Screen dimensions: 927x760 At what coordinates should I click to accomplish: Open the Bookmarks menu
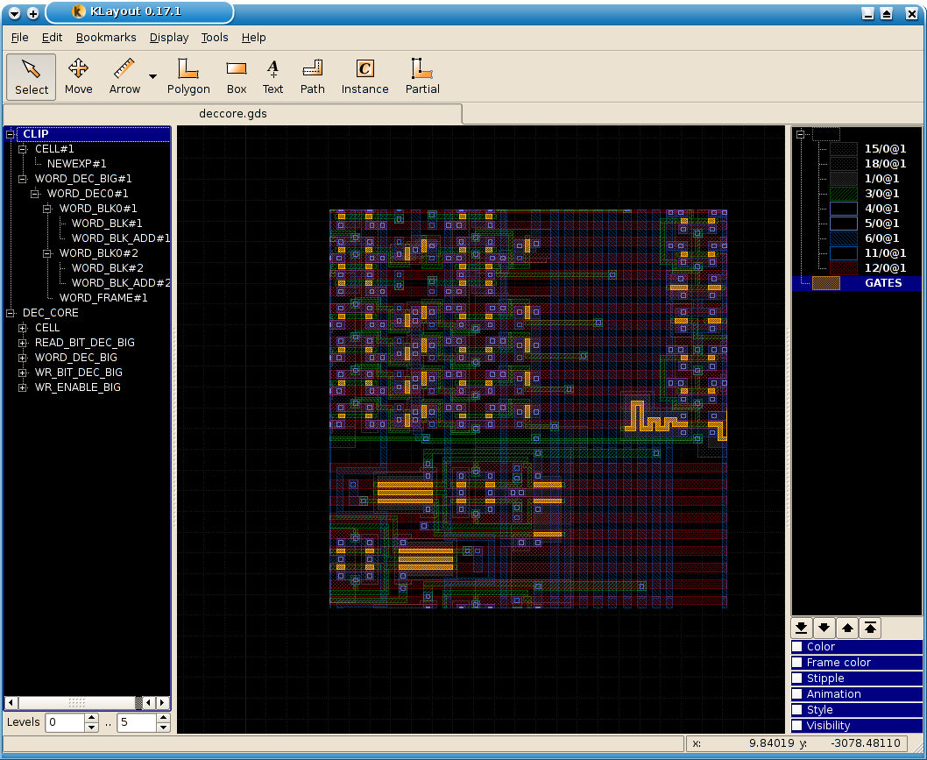[106, 38]
